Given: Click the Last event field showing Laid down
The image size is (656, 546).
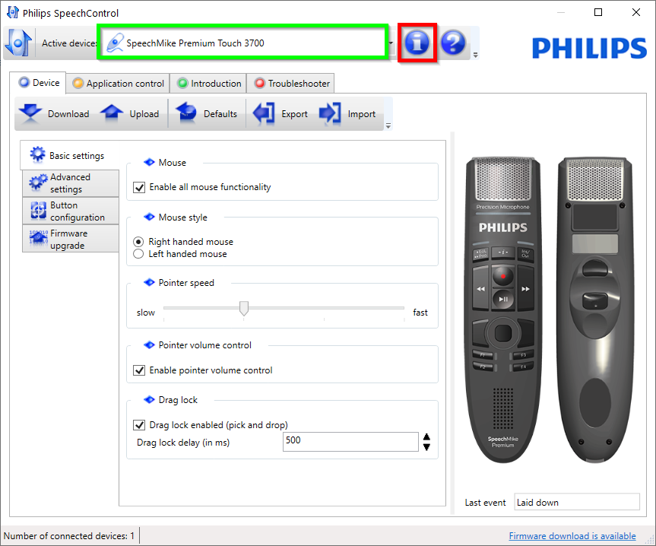Looking at the screenshot, I should click(577, 502).
